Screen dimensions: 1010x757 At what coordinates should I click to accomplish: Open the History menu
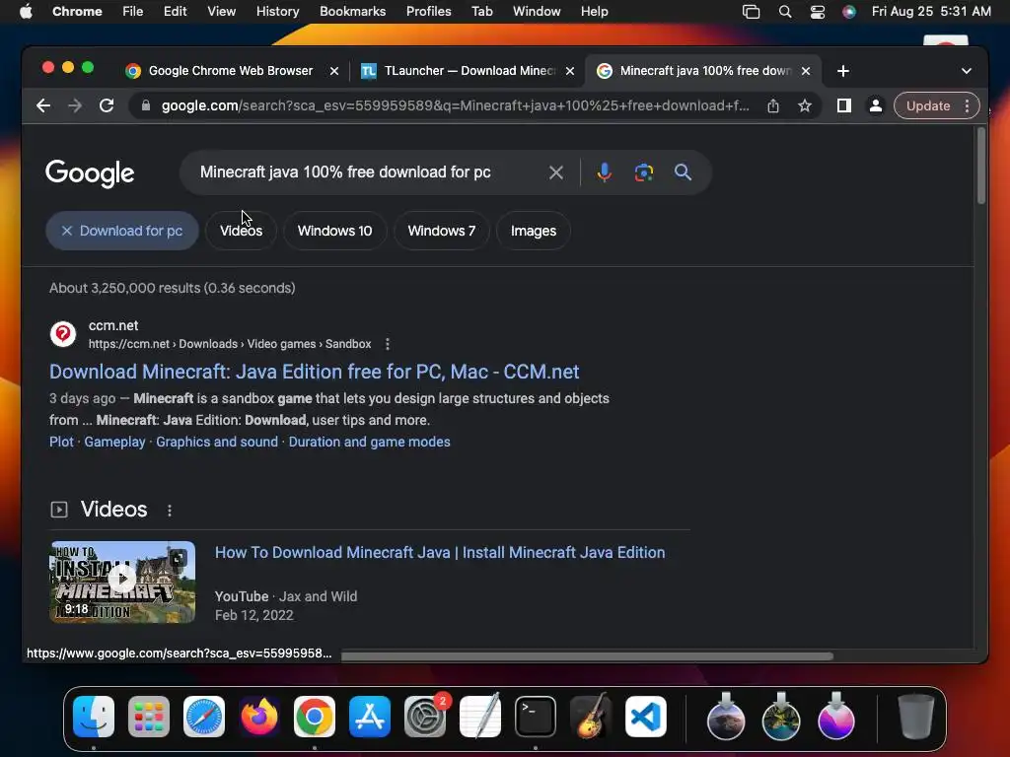coord(277,12)
